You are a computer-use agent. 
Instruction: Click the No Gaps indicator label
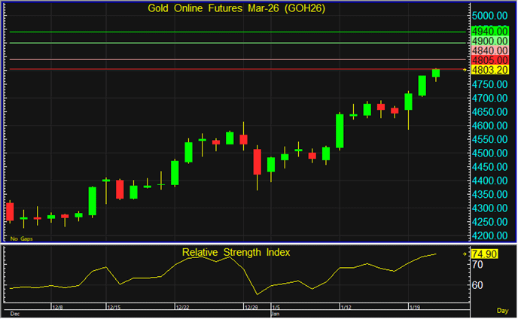click(x=20, y=238)
